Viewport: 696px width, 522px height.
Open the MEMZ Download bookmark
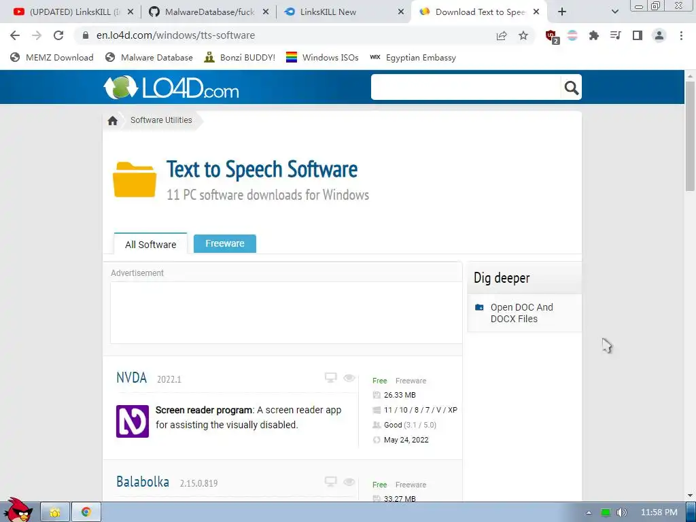[52, 57]
